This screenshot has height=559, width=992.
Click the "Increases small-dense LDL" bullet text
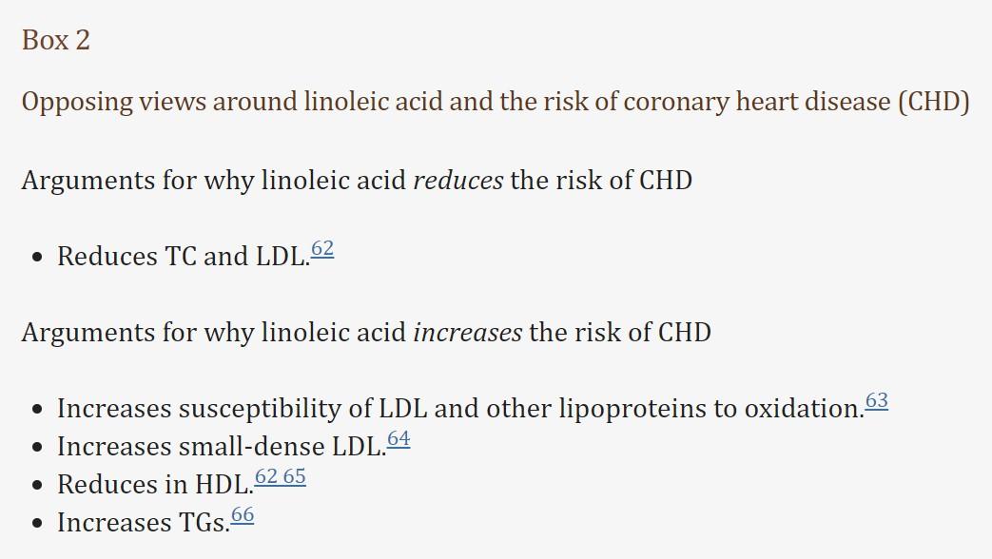[x=221, y=446]
